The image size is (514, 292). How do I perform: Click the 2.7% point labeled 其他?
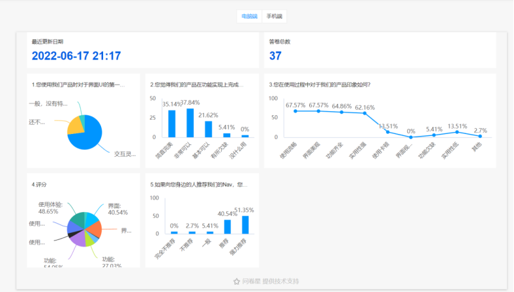(480, 136)
